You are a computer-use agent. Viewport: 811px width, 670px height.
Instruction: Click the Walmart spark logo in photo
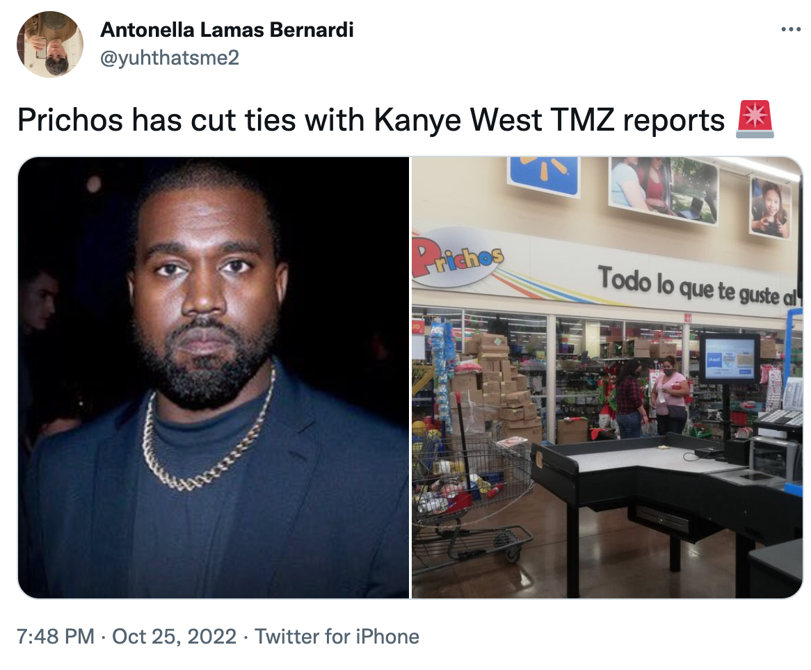[543, 173]
